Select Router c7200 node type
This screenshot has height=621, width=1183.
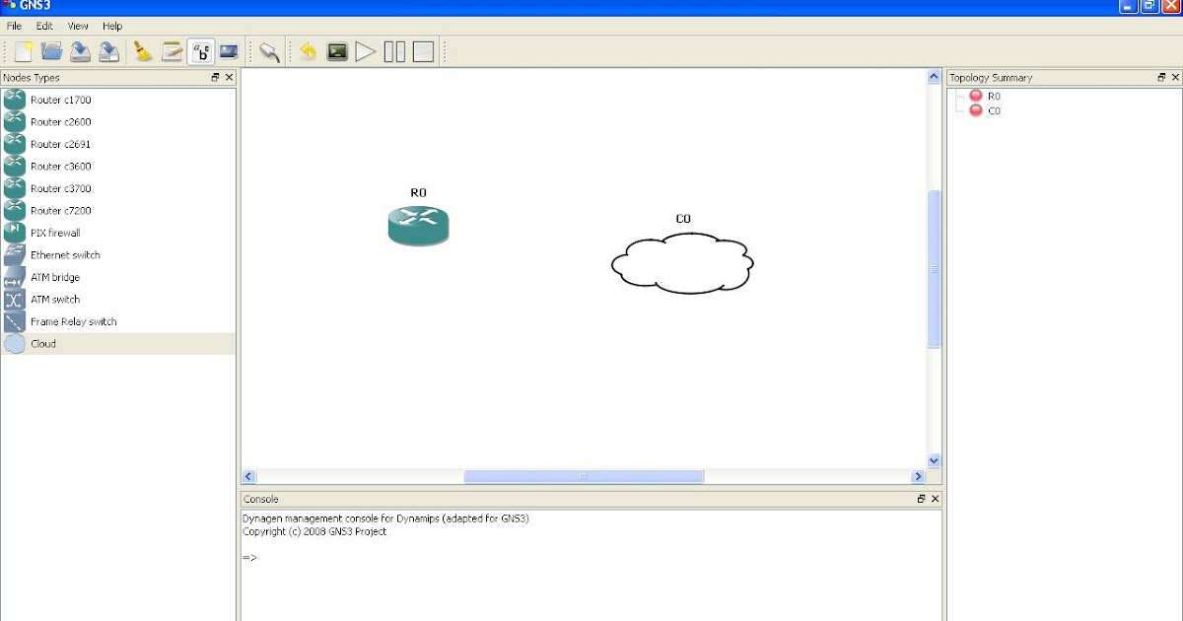click(x=118, y=211)
